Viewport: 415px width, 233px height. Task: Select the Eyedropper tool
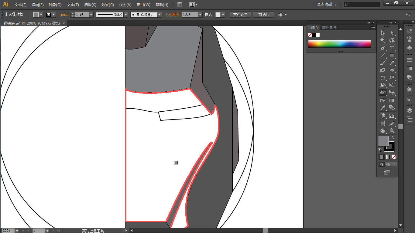pyautogui.click(x=383, y=108)
